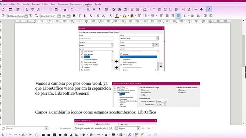Screen dimensions: 246x138
Task: Expand the paragraph style dropdown
Action: coord(26,16)
